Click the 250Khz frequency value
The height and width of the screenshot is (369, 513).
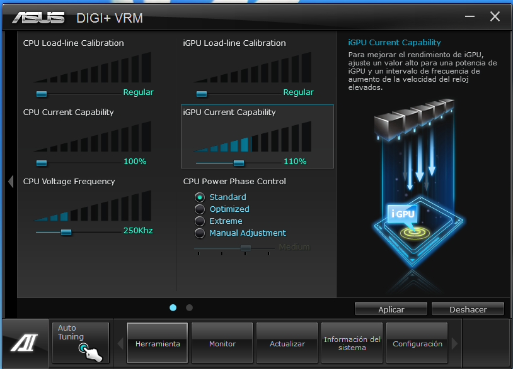[x=138, y=230]
